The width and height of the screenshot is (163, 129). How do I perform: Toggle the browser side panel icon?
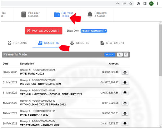[145, 4]
